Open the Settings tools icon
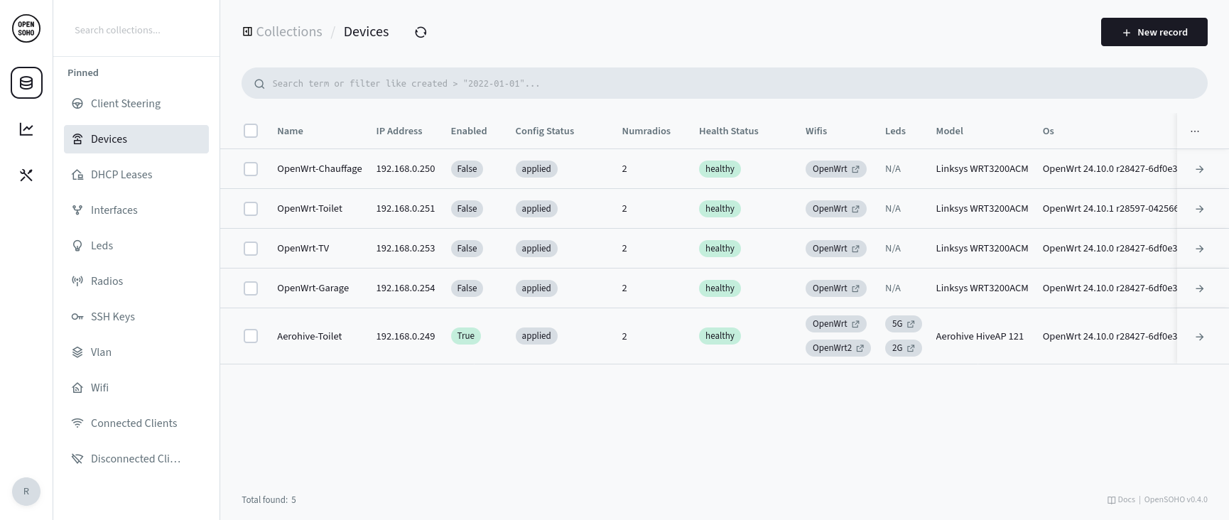 [x=26, y=175]
